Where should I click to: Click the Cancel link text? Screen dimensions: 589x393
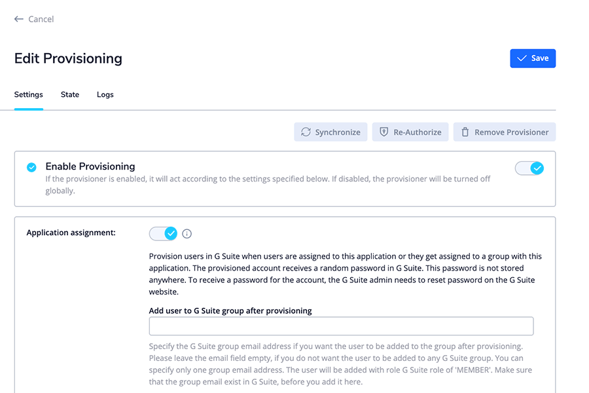[41, 20]
